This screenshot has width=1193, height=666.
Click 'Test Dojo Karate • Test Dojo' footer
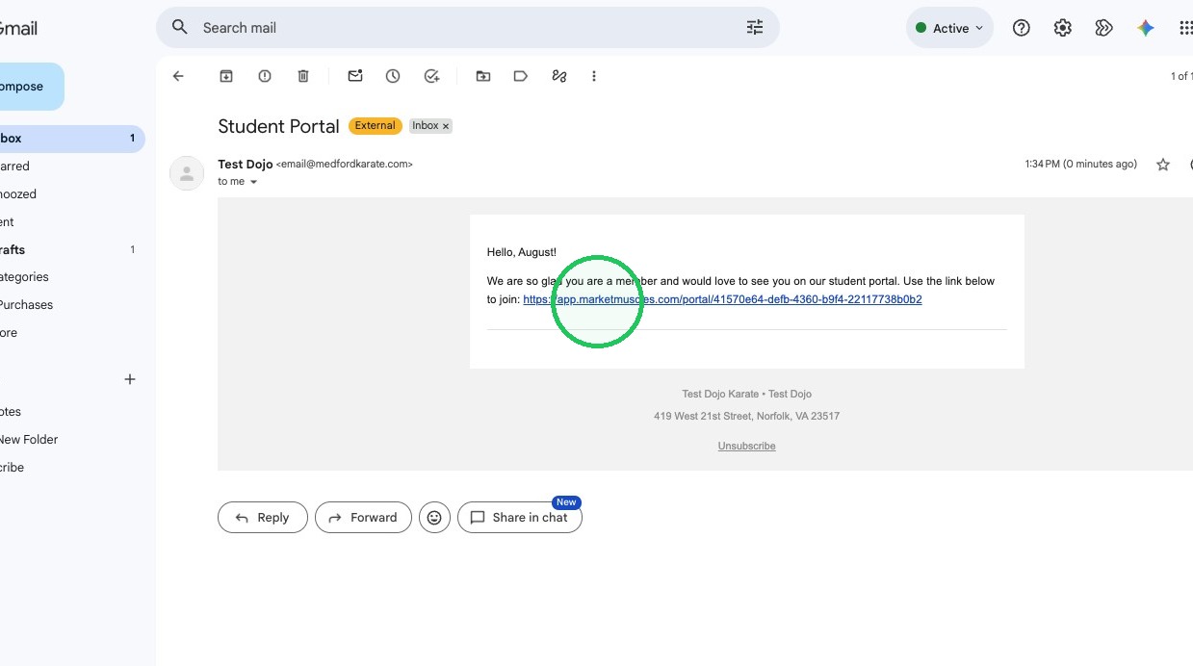pyautogui.click(x=746, y=394)
